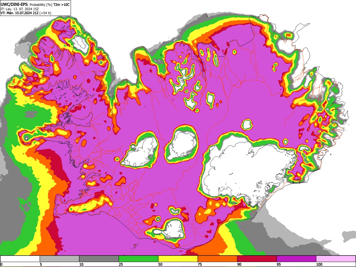356x267 pixels.
Task: Click the light gray 5–10 legend swatch
Action: [x=59, y=259]
